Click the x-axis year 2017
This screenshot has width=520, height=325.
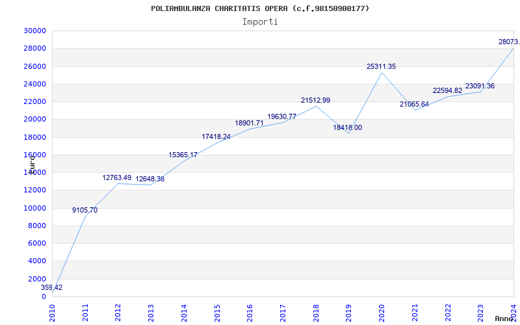point(283,313)
